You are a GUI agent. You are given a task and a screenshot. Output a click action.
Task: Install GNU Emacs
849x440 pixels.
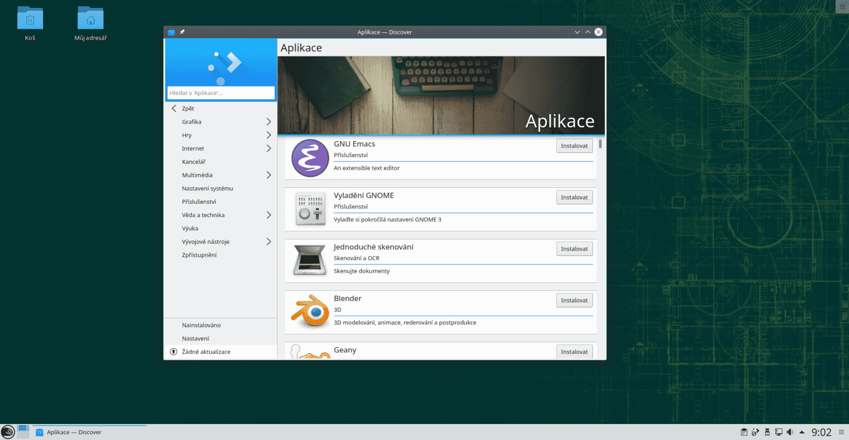[574, 146]
